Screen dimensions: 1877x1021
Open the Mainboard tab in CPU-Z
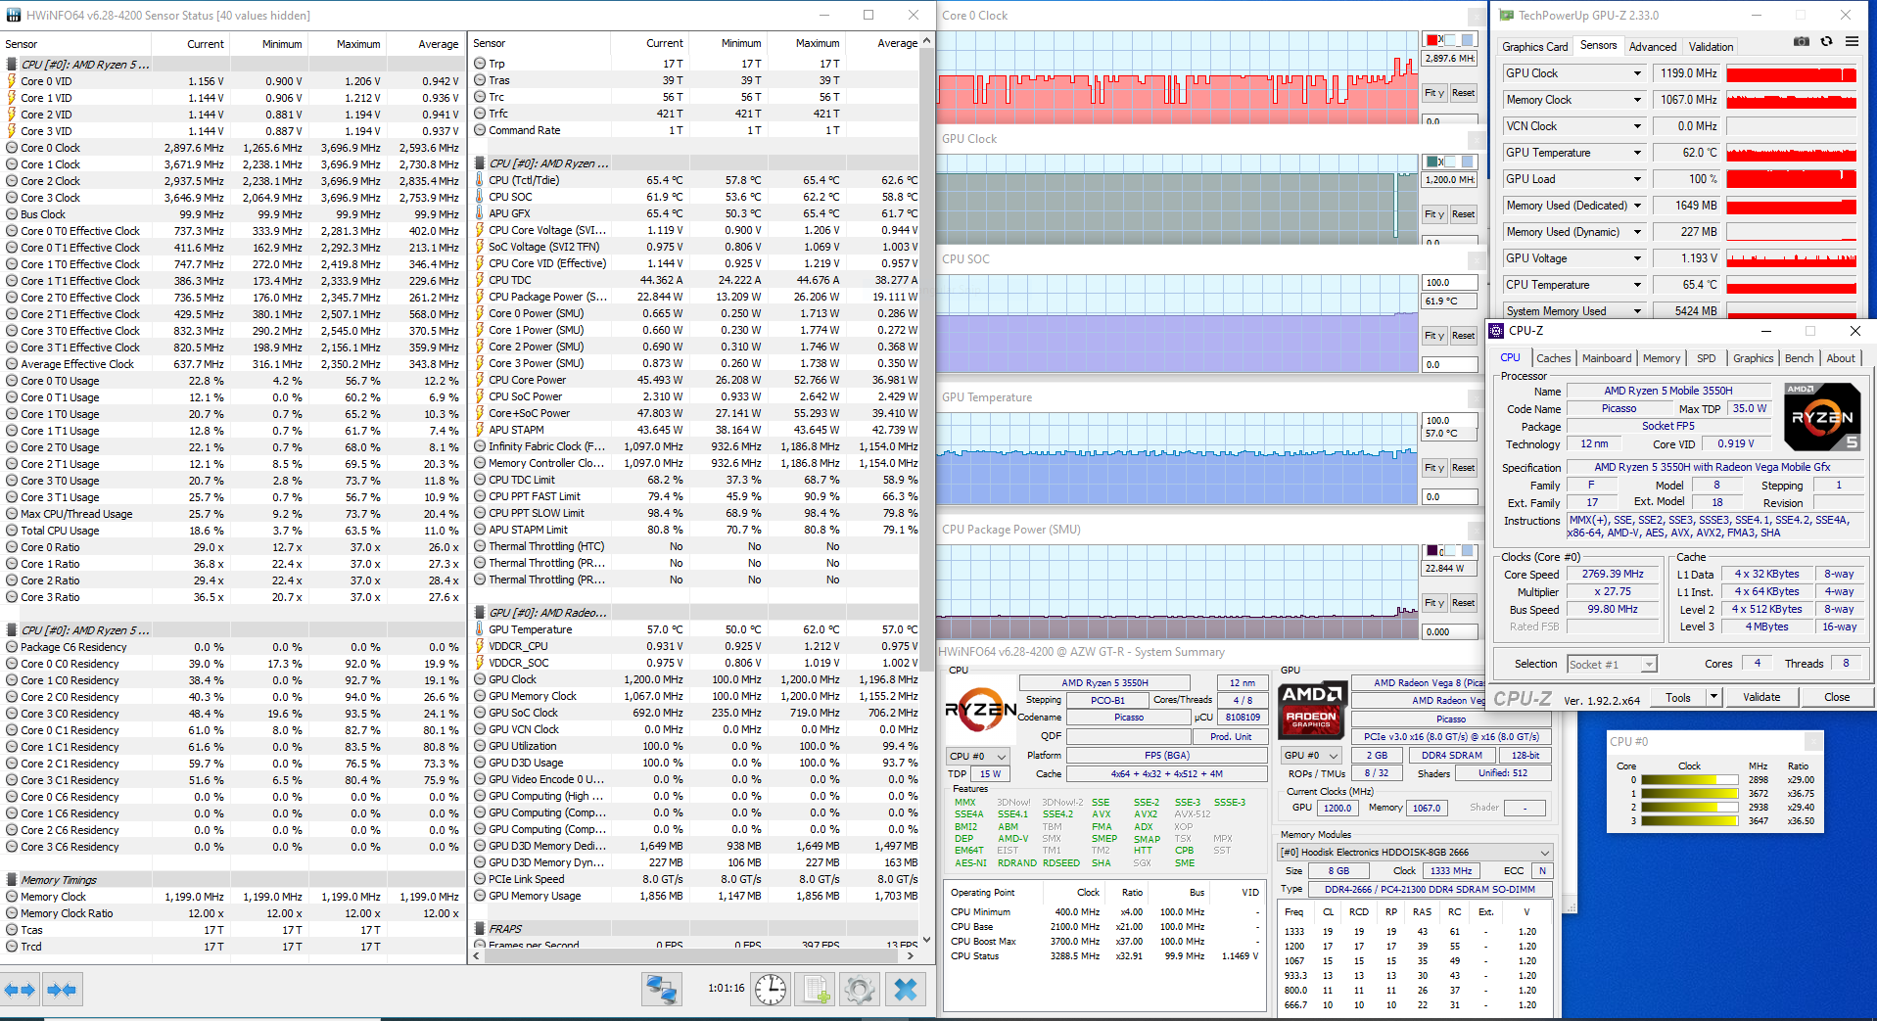(x=1607, y=358)
